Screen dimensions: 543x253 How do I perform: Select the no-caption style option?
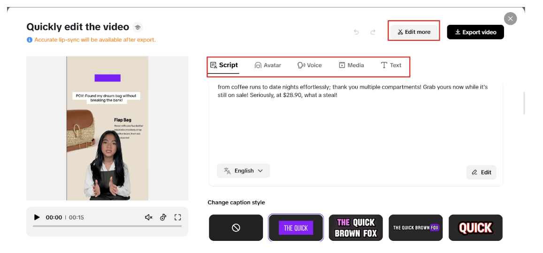coord(236,228)
